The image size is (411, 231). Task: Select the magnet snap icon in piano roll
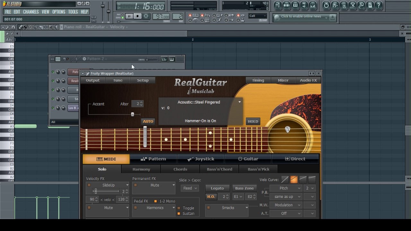(x=13, y=27)
